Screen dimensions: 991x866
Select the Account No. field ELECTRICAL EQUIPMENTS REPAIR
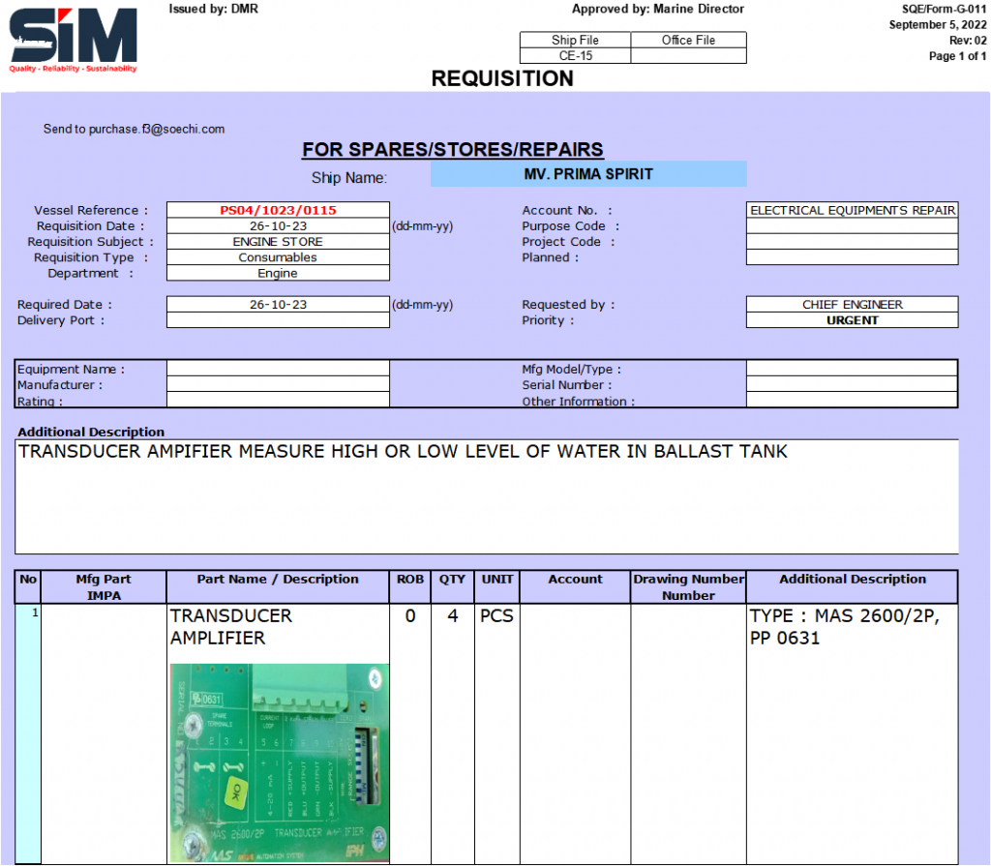click(852, 210)
